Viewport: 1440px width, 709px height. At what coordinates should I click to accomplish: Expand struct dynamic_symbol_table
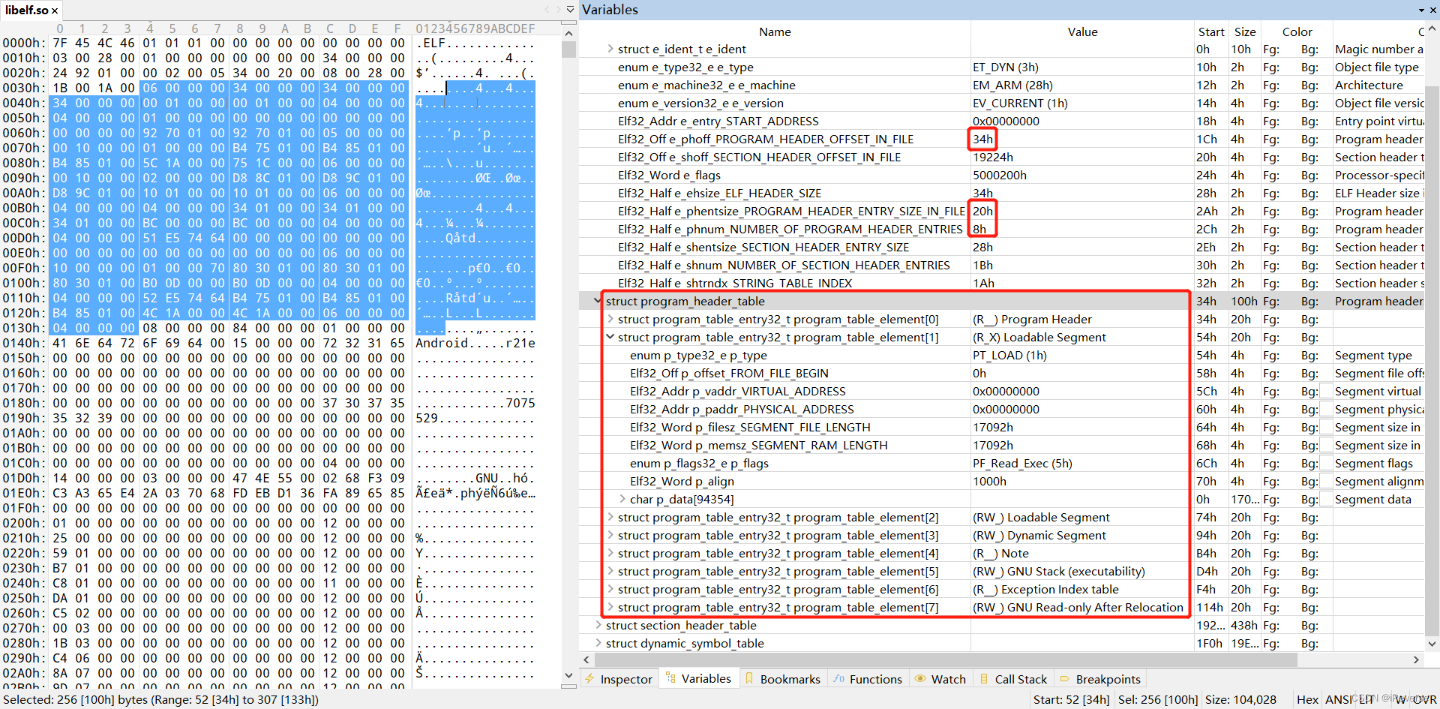click(x=598, y=643)
